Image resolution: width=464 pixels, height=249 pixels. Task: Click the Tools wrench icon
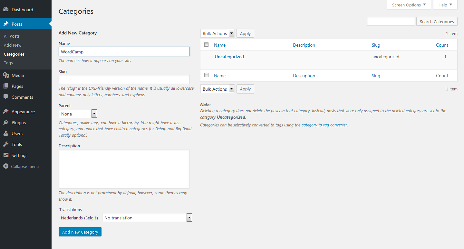(x=6, y=144)
